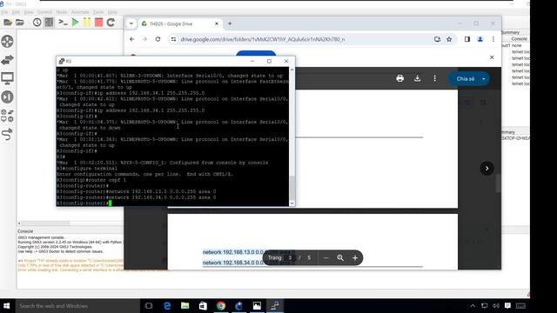Open a new Chrome tab
The height and width of the screenshot is (313, 557).
coord(230,23)
